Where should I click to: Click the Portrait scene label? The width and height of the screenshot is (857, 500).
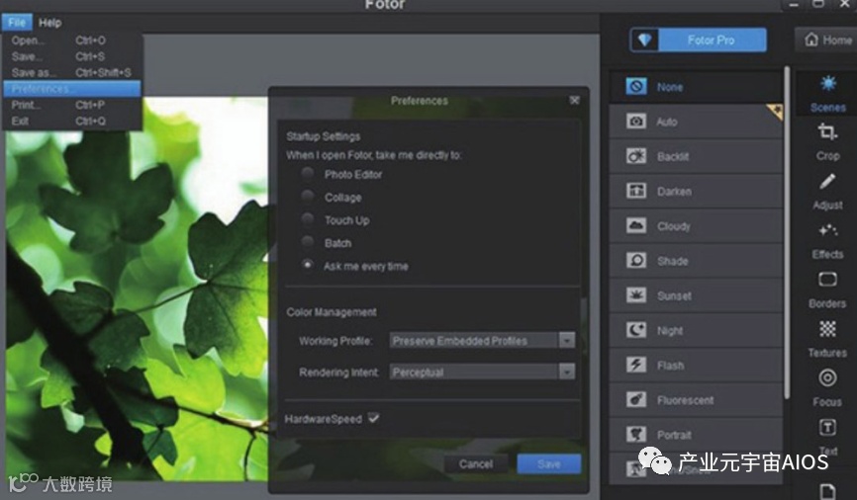click(x=674, y=435)
